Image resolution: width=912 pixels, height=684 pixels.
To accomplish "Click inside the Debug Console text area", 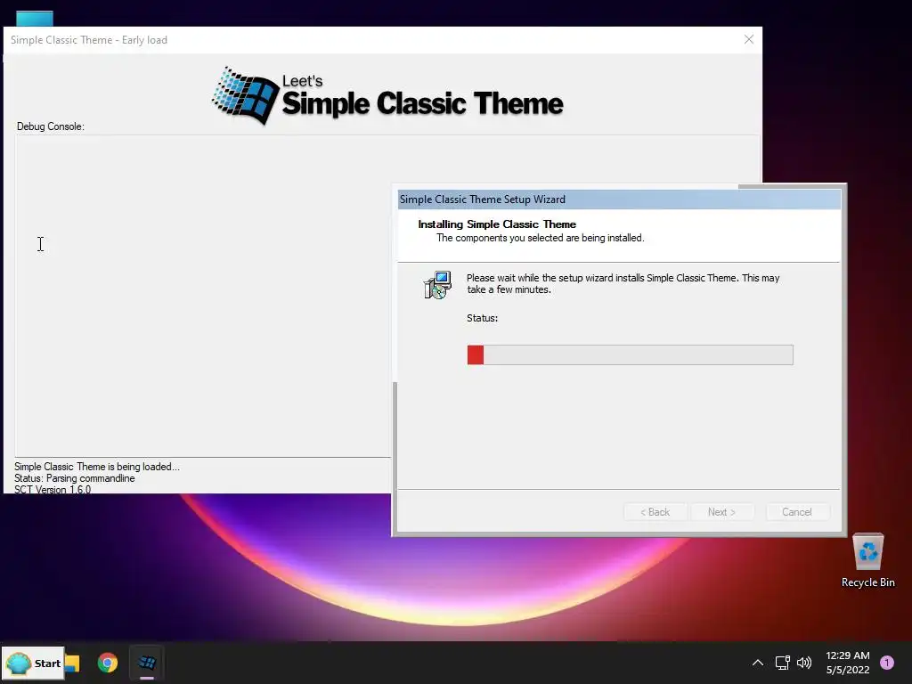I will coord(202,296).
